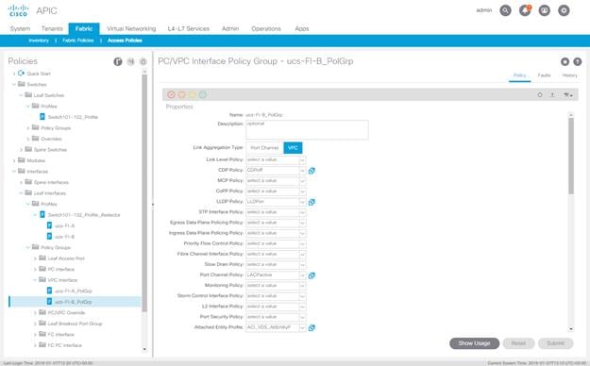Click the red critical fault icon
Image resolution: width=590 pixels, height=366 pixels.
coord(171,94)
